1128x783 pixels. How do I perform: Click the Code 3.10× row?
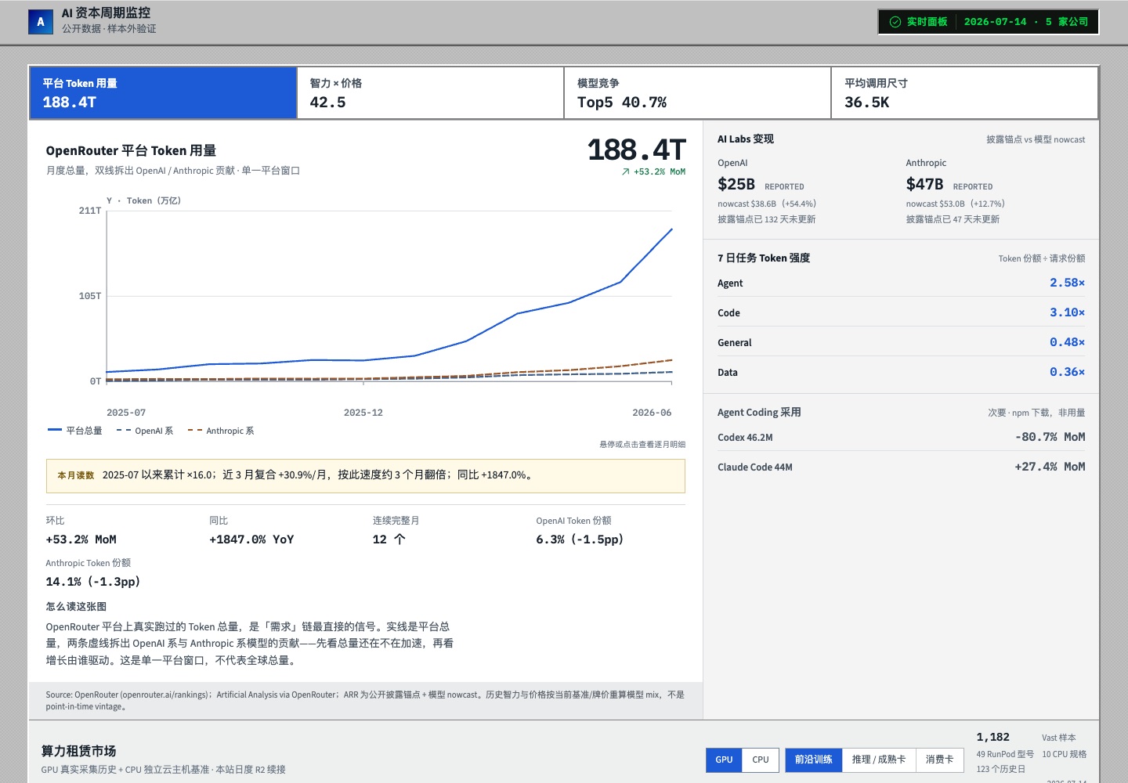901,312
